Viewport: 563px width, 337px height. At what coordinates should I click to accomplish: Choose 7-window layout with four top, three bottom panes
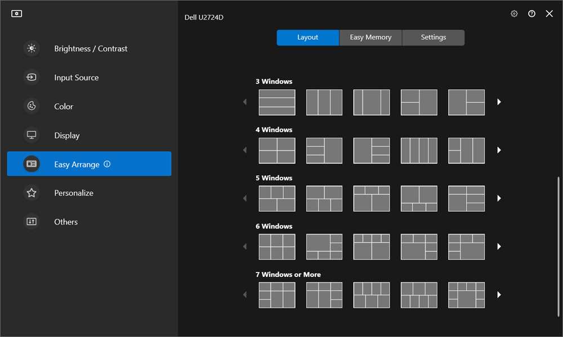pyautogui.click(x=372, y=295)
